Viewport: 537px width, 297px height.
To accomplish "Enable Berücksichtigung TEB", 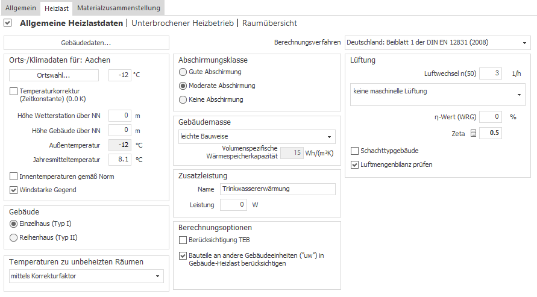I will coord(183,240).
